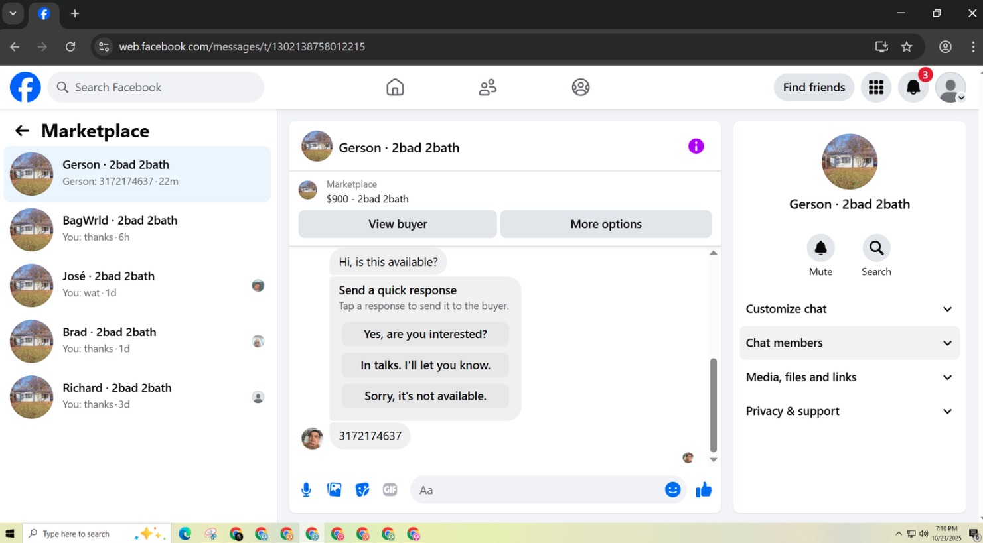This screenshot has height=543, width=983.
Task: Open the Home feed icon
Action: pos(395,87)
